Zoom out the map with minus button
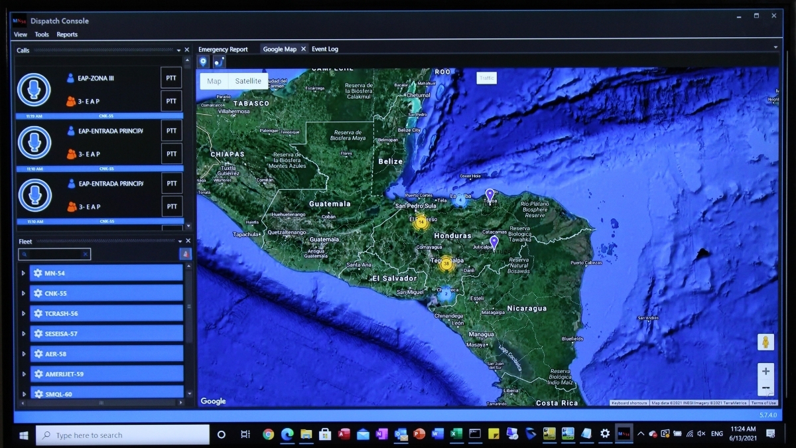Screen dimensions: 796x448 click(765, 388)
